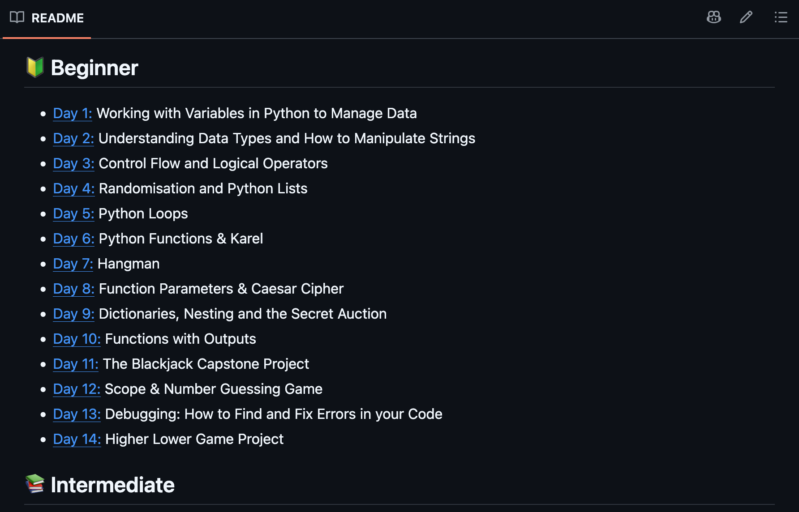Open the Day 9: link
Viewport: 799px width, 512px height.
(73, 314)
